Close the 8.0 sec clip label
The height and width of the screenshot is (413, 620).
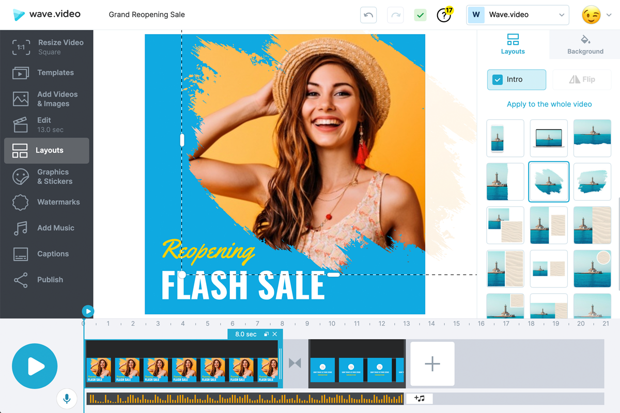275,334
